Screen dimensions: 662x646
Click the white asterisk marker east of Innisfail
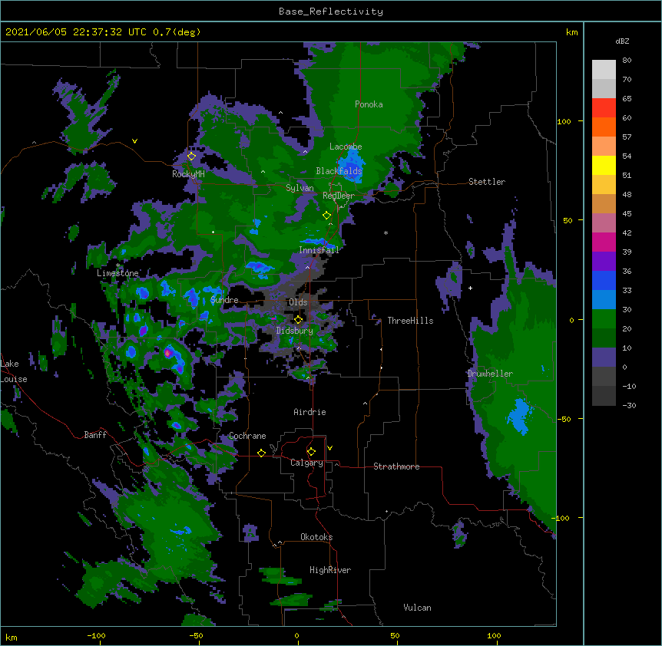pos(386,232)
